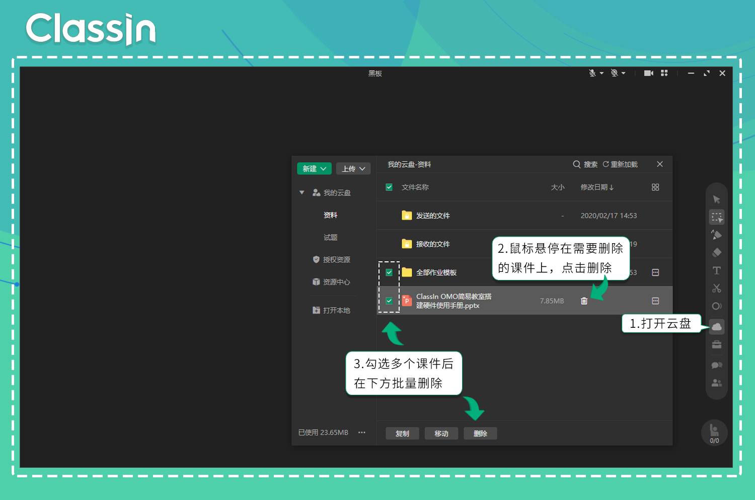Open the 上传 dropdown
This screenshot has width=755, height=500.
point(353,169)
